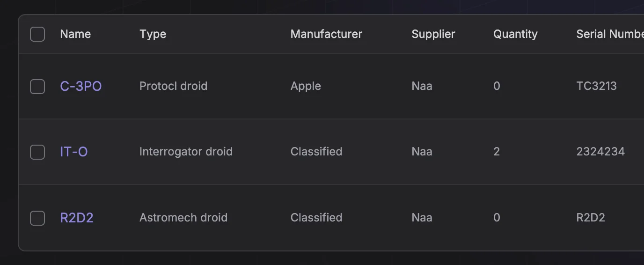
Task: Check the IT-O row checkbox
Action: click(37, 152)
